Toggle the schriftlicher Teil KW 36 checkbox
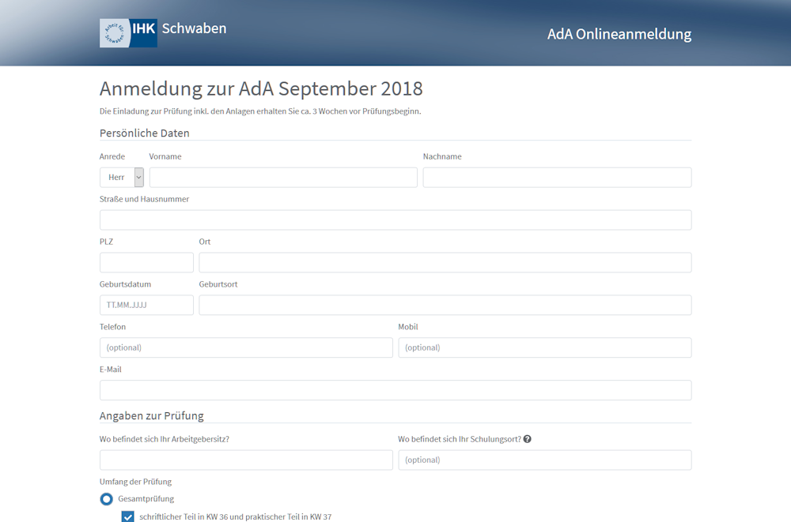791x522 pixels. (x=127, y=516)
